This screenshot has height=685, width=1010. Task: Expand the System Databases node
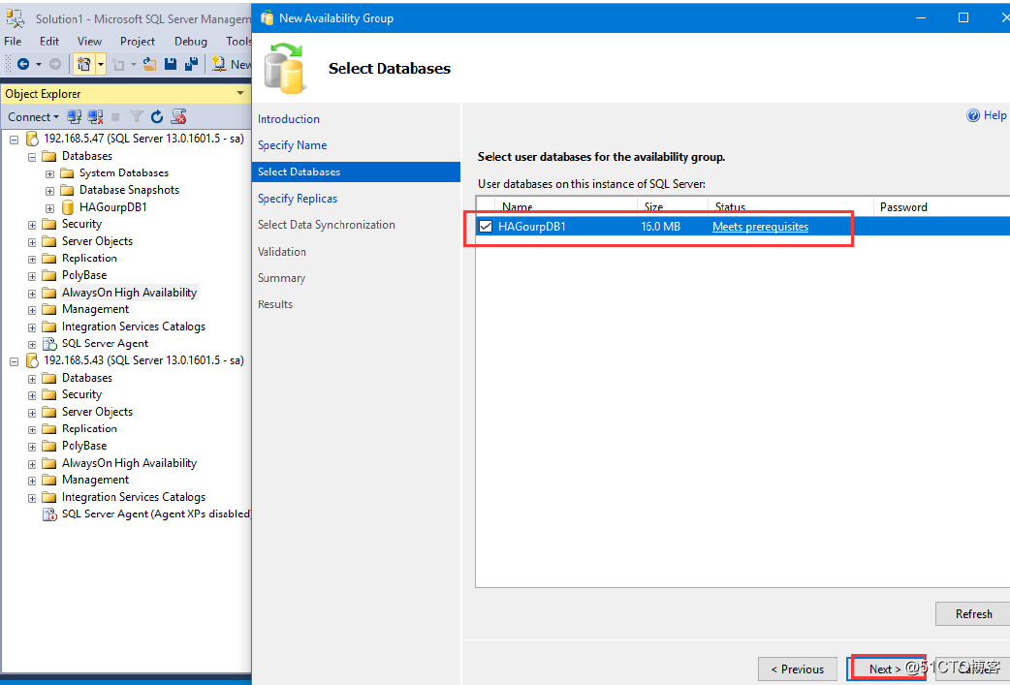tap(49, 173)
